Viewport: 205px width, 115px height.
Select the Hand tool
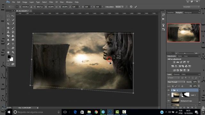[x=8, y=52]
